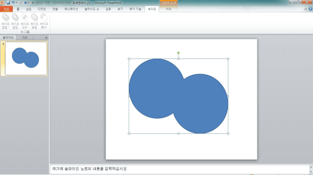Click the Shape Intersect (셰이프 교차) icon
Image resolution: width=313 pixels, height=175 pixels.
[x=25, y=17]
